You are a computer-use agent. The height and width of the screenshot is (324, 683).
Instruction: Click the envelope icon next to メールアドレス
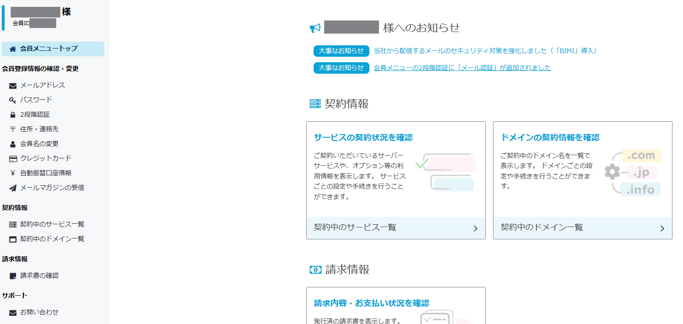pyautogui.click(x=13, y=86)
